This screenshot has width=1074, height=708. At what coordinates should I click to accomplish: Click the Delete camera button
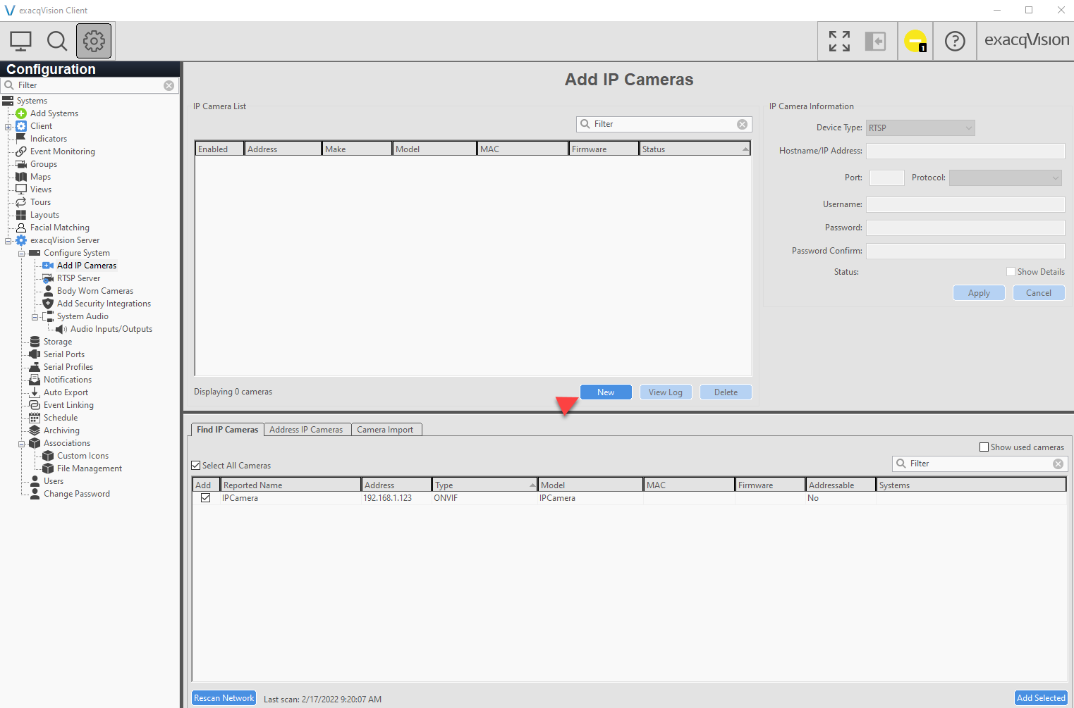coord(726,392)
